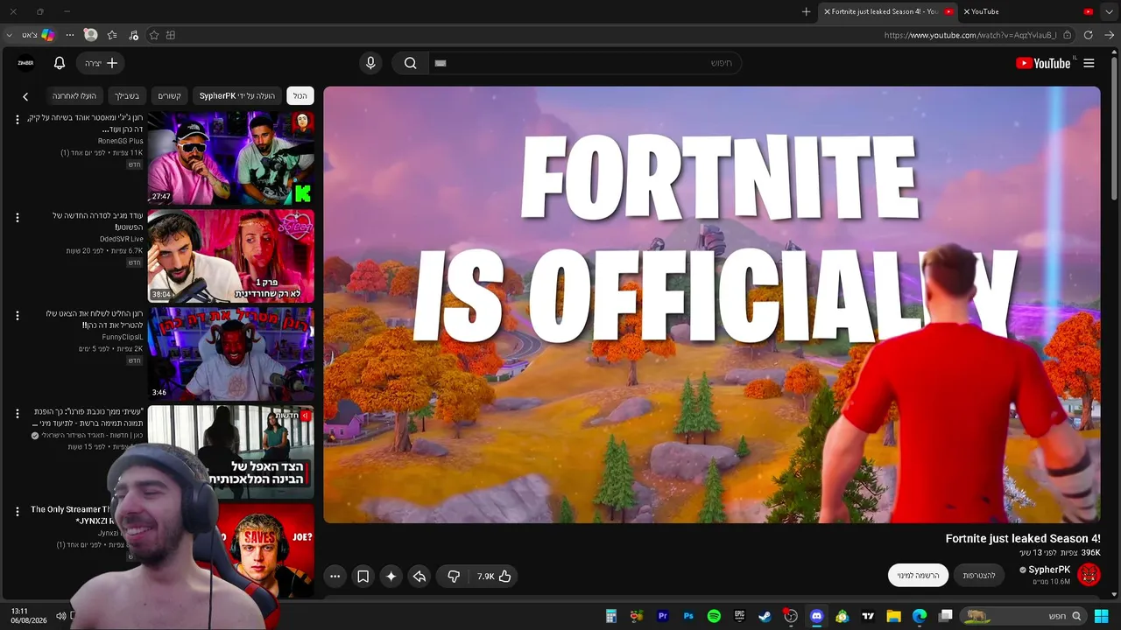Launch Steam from the taskbar
This screenshot has height=630, width=1121.
[x=765, y=616]
